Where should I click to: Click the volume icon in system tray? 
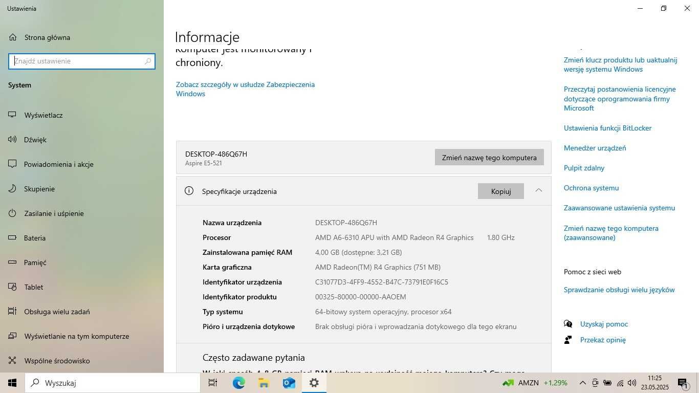(632, 383)
